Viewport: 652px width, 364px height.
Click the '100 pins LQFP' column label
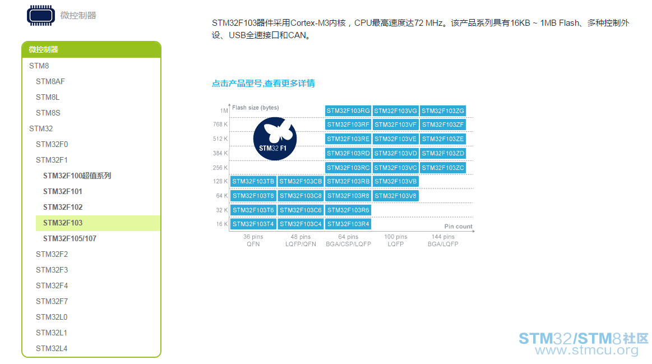coord(395,241)
